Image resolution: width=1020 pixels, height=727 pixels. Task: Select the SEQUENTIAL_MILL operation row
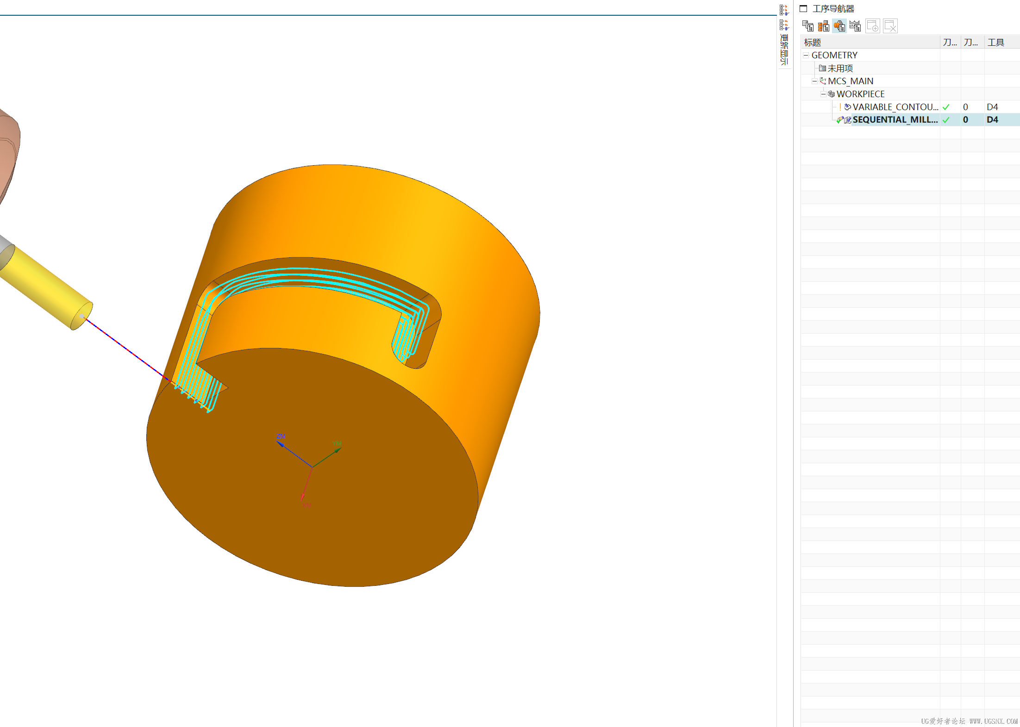point(910,119)
